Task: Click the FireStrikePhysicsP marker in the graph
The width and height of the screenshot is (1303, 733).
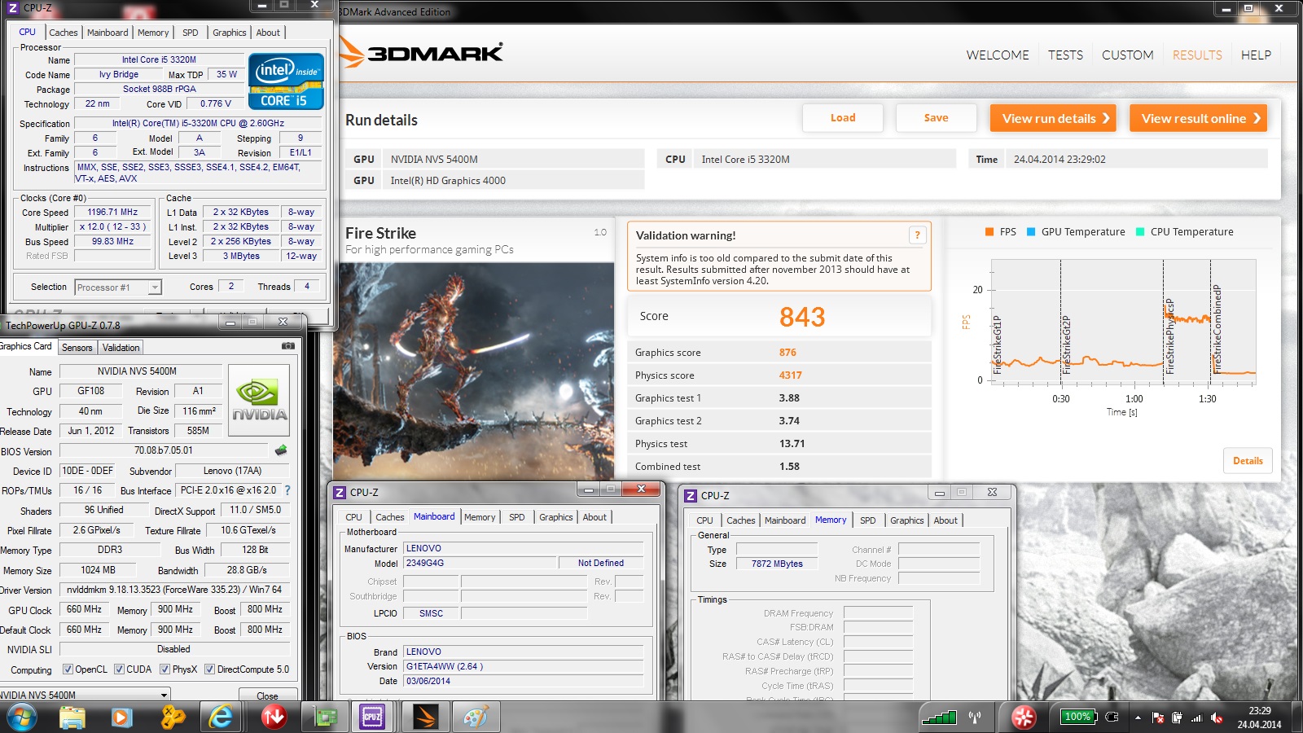Action: (1169, 336)
